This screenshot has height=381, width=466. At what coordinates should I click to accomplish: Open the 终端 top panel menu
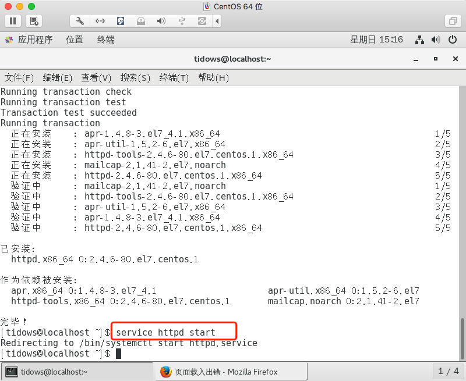pos(106,40)
